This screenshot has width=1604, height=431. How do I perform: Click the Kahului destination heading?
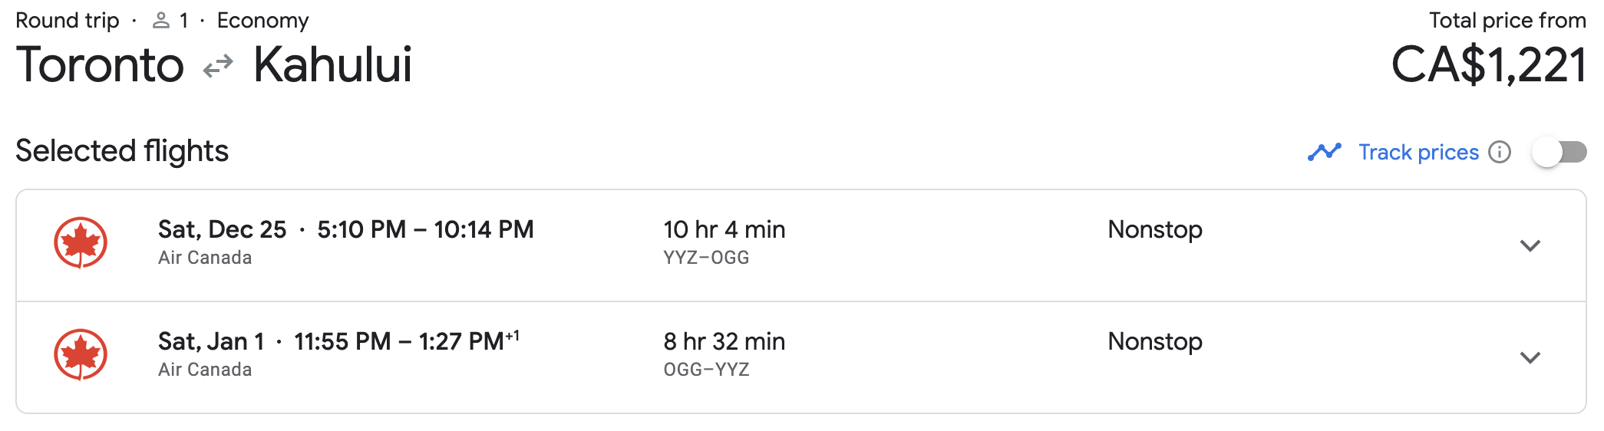[332, 64]
